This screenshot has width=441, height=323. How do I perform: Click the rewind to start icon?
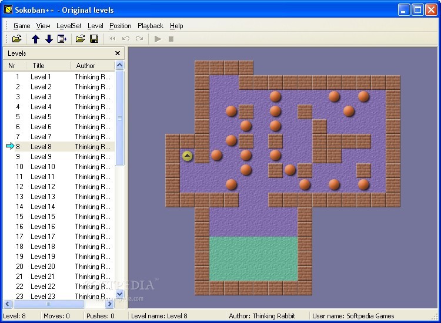[x=112, y=39]
